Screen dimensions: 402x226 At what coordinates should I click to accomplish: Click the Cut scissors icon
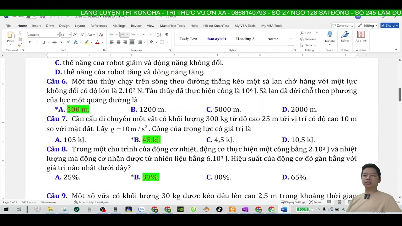click(x=19, y=33)
